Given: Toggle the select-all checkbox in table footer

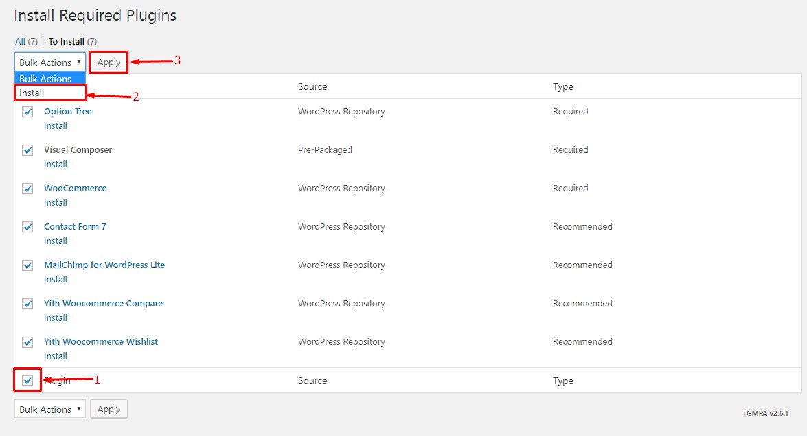Looking at the screenshot, I should point(27,380).
